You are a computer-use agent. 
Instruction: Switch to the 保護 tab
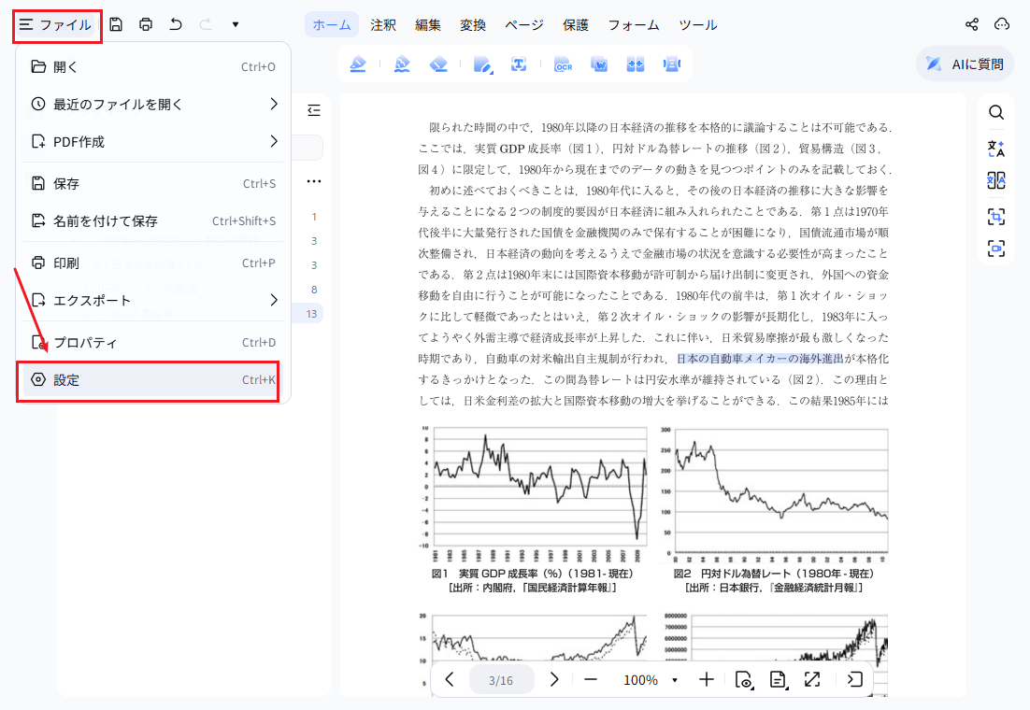(x=576, y=25)
